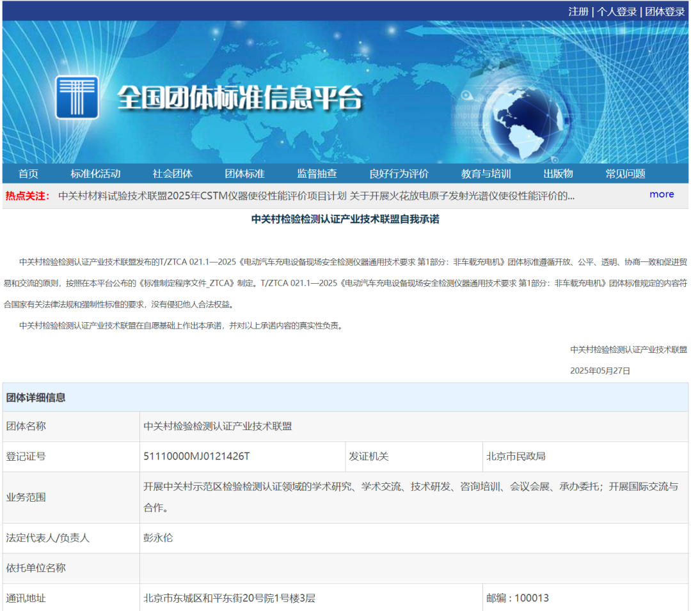The height and width of the screenshot is (611, 691).
Task: Click the registration number 51110000MJ0121426T cell
Action: (196, 456)
